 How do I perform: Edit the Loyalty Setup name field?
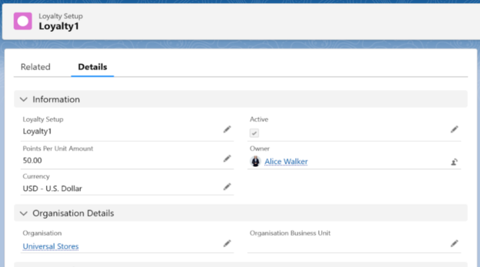227,130
